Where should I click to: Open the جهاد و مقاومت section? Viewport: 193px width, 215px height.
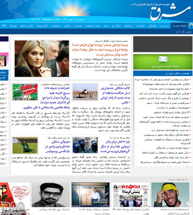point(93,26)
